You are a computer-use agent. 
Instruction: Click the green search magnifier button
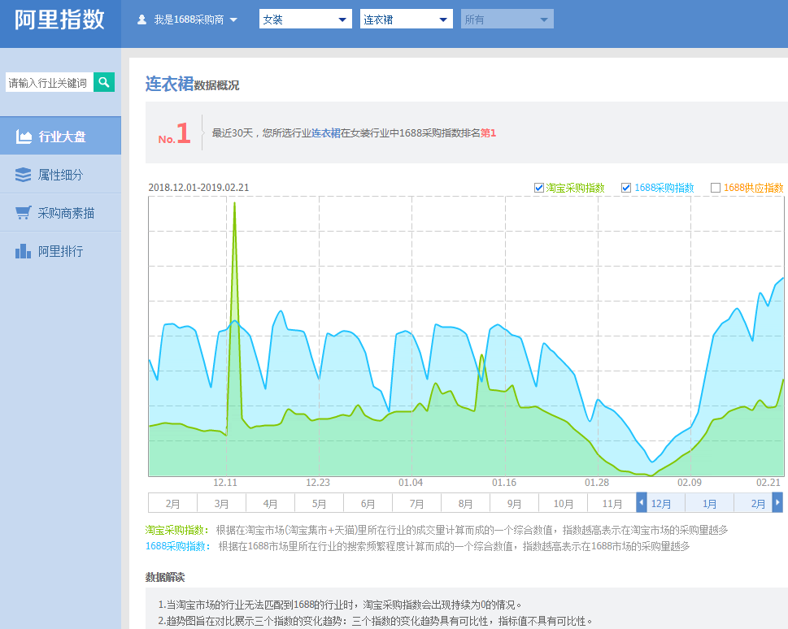[x=104, y=82]
